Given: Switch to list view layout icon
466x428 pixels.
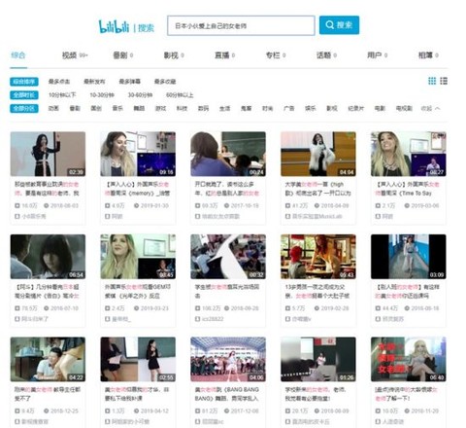Looking at the screenshot, I should (444, 81).
